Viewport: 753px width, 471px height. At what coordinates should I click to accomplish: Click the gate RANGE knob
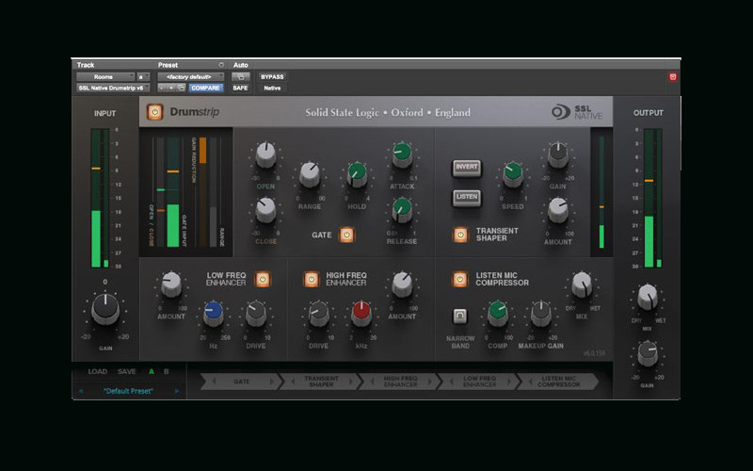310,174
